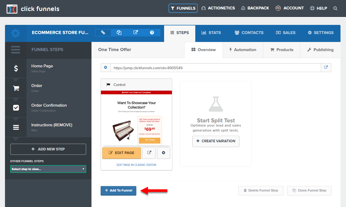Click the Add New Step button
This screenshot has width=346, height=207.
48,149
